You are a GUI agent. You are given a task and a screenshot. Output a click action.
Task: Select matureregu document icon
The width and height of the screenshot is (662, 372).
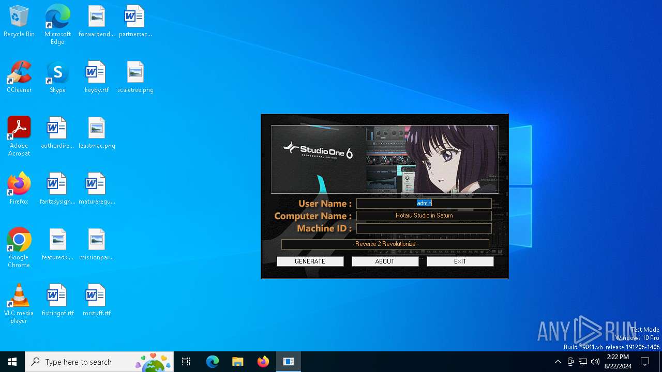coord(97,189)
